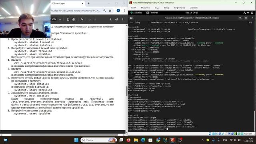The image size is (256, 144).
Task: Open the Windows Start menu
Action: 76,140
